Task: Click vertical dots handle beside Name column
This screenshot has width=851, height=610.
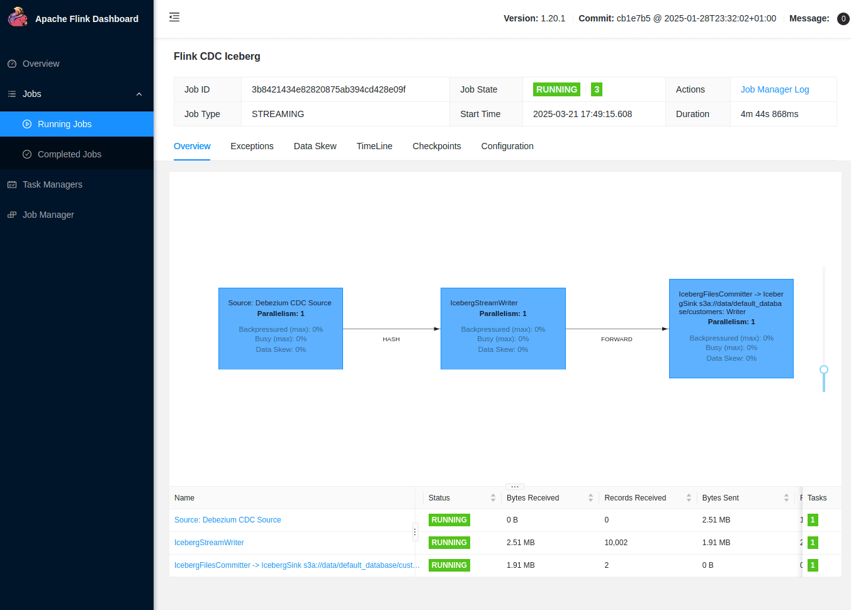Action: pyautogui.click(x=415, y=532)
